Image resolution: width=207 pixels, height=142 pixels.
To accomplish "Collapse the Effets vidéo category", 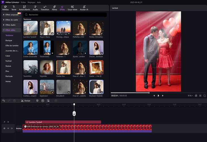I will point(12,30).
